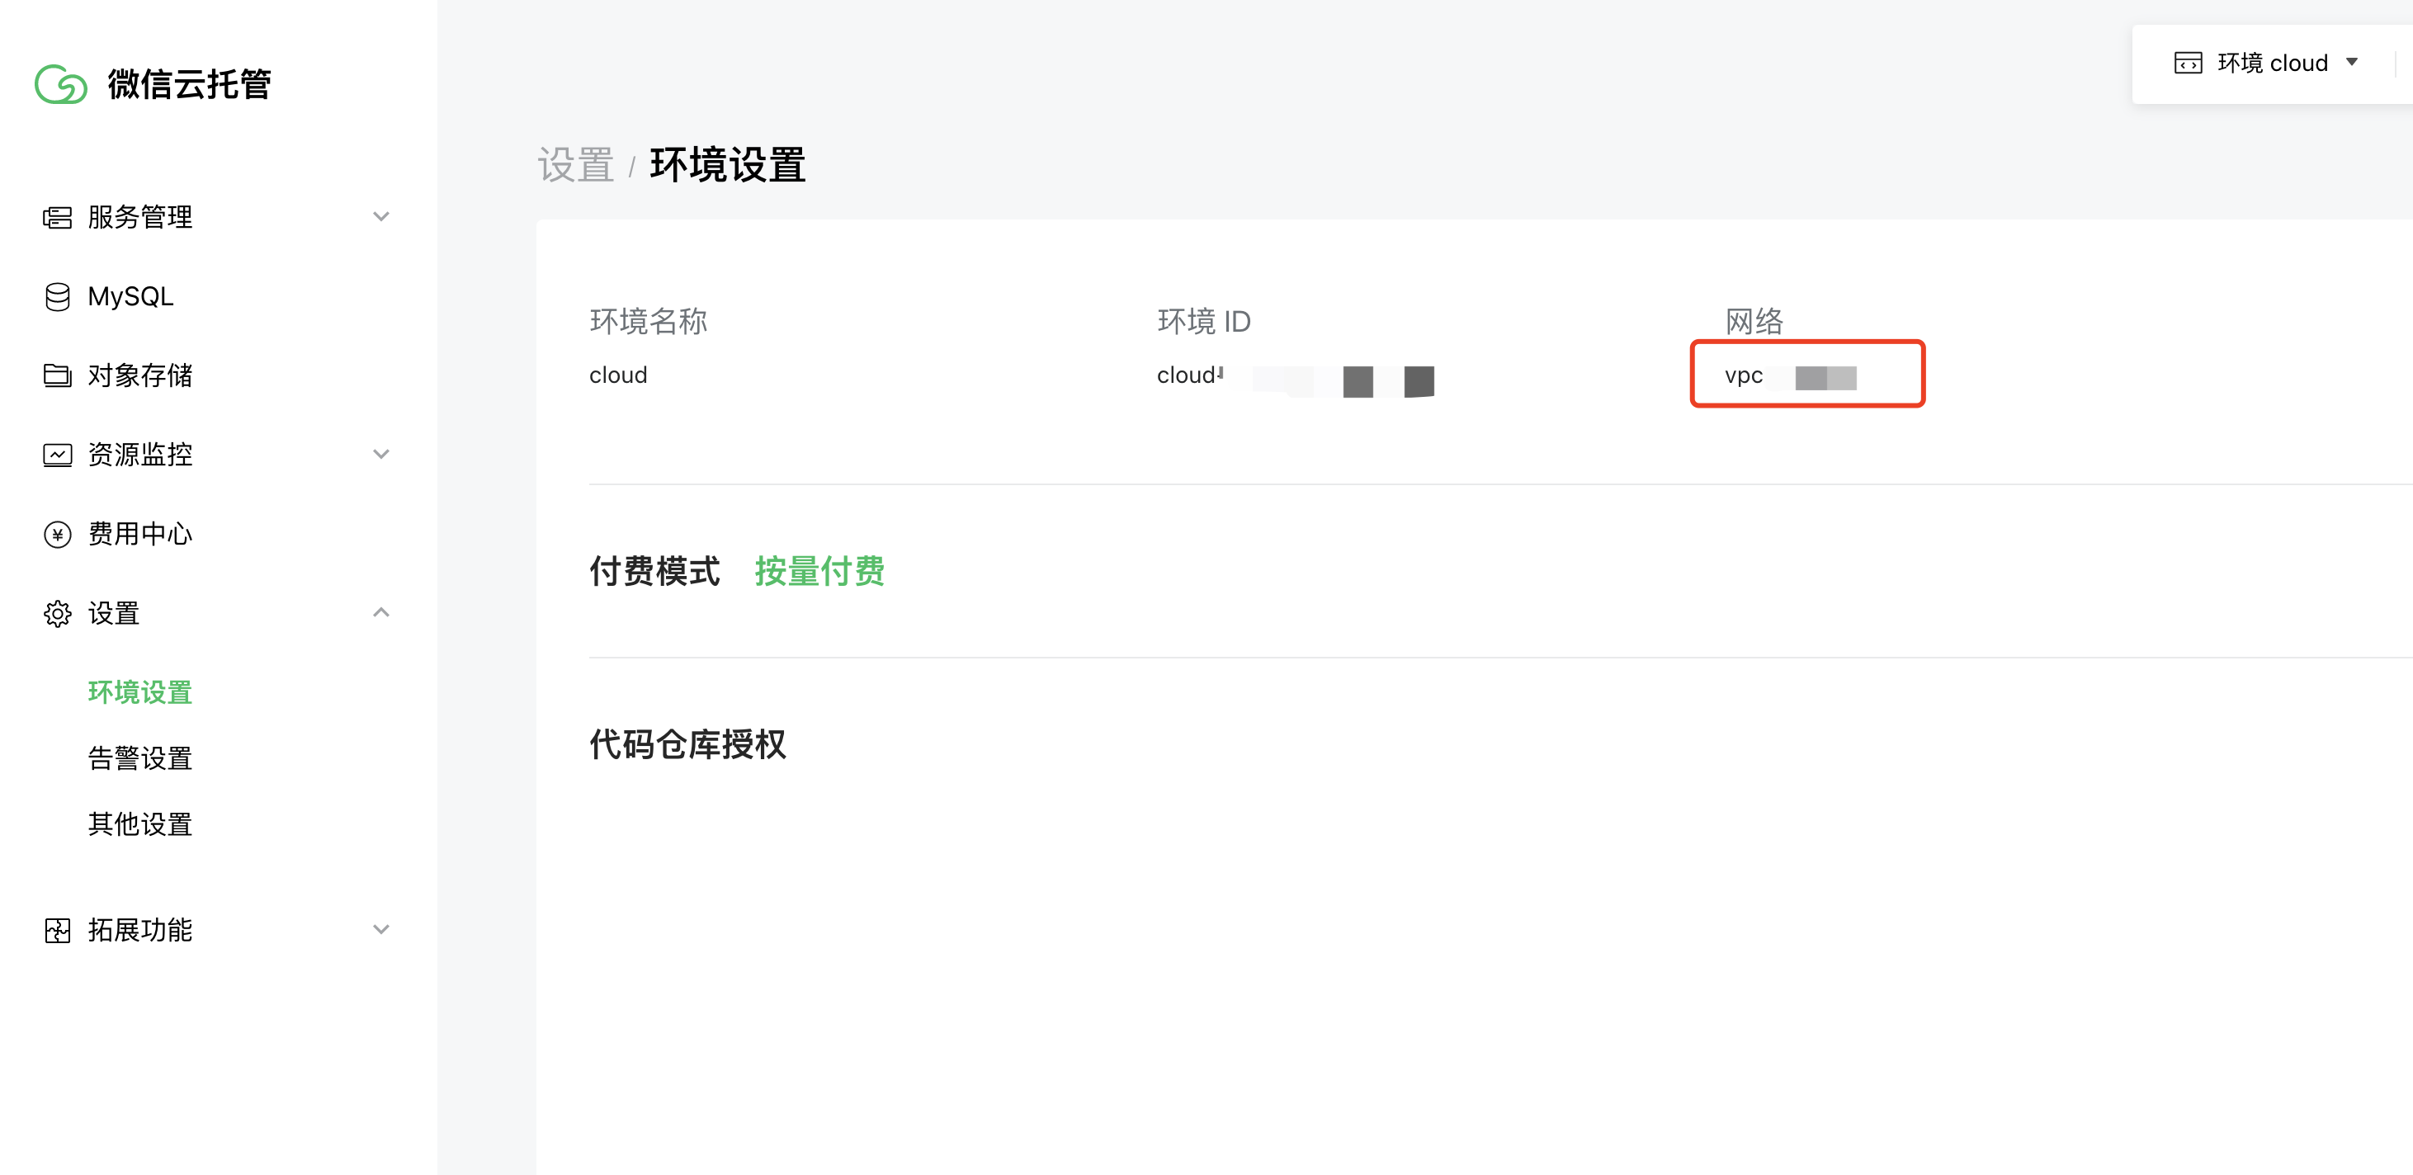Screen dimensions: 2413x1175
Task: Click the vpc network value
Action: pyautogui.click(x=1743, y=375)
